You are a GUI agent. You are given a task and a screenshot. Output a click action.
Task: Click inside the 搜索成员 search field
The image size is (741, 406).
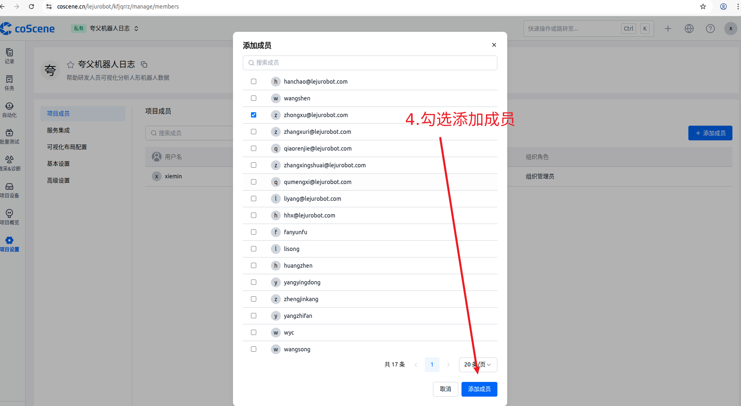coord(369,62)
